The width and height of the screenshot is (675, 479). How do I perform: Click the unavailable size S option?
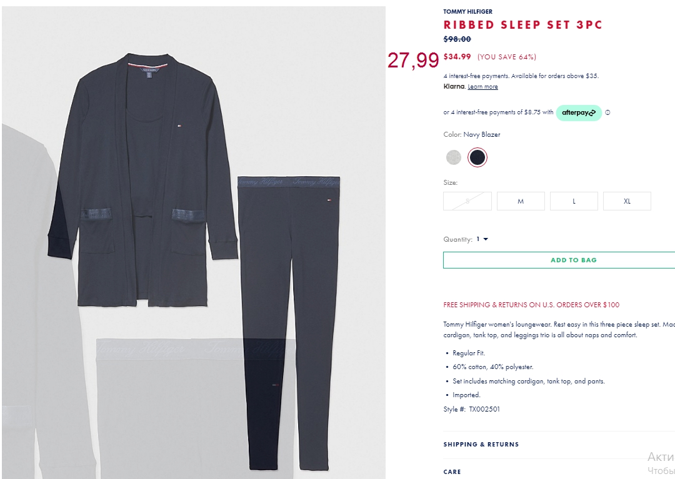(x=467, y=201)
